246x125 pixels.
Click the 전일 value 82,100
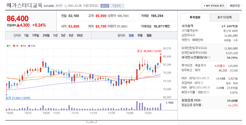(74, 16)
